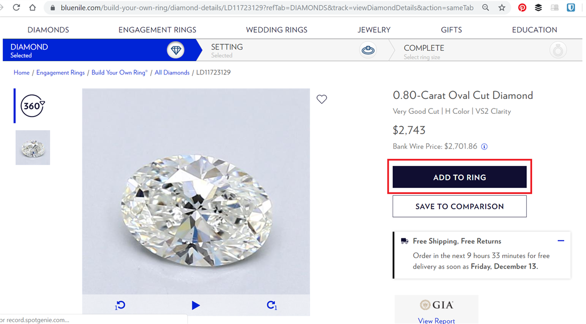
Task: Open the WEDDING RINGS navigation menu
Action: click(276, 30)
